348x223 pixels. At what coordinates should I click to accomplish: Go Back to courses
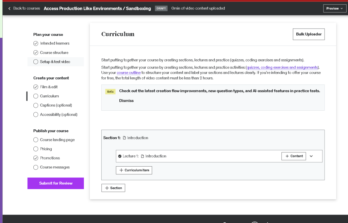(x=27, y=8)
